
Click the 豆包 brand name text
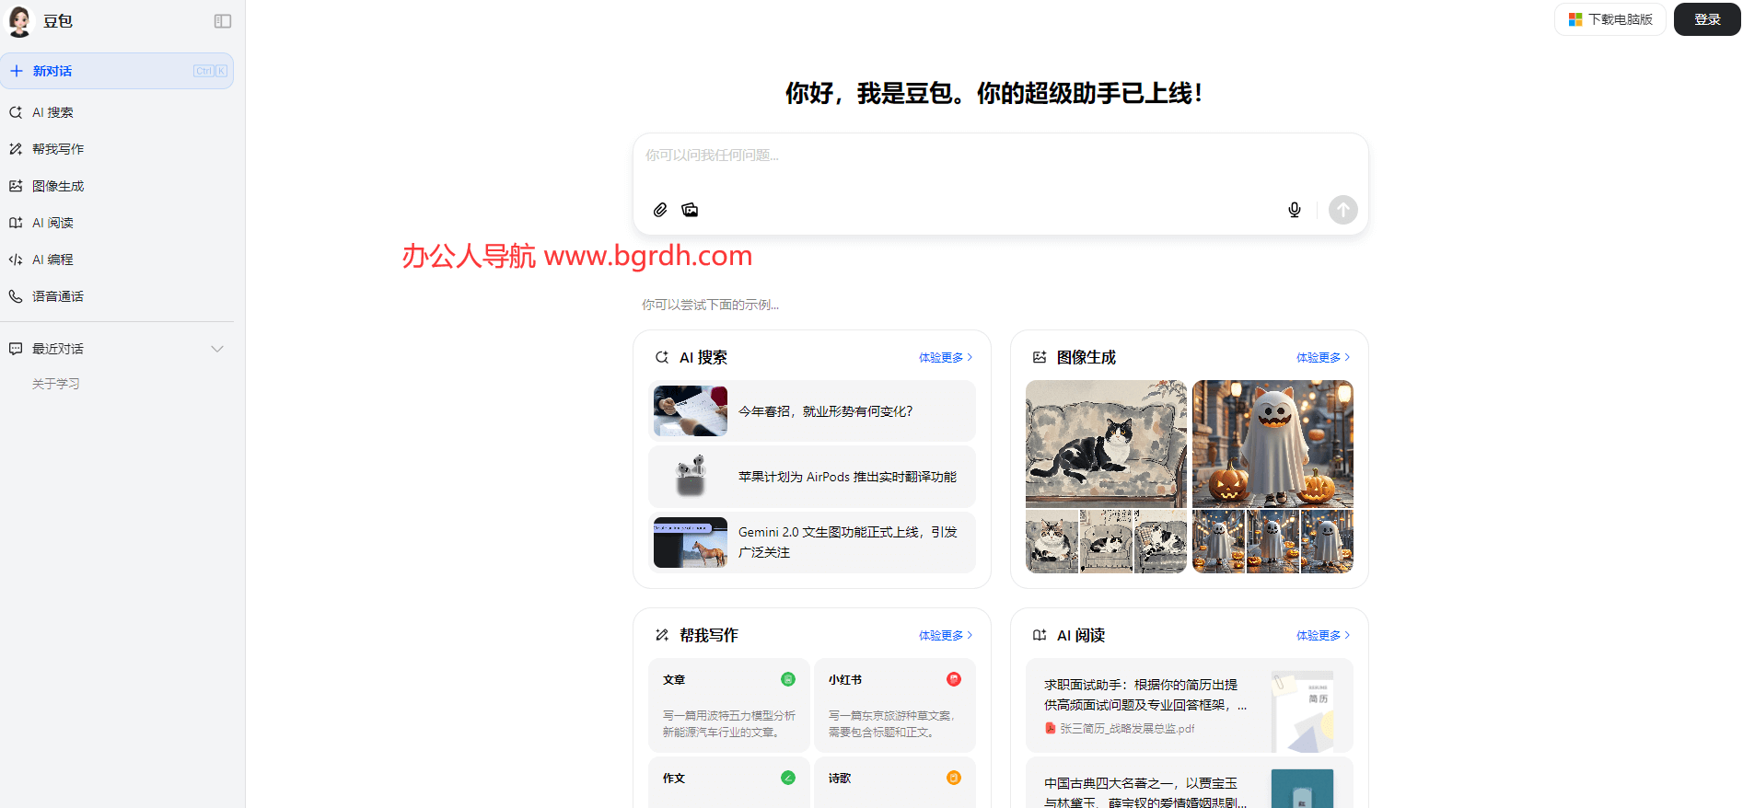tap(58, 21)
